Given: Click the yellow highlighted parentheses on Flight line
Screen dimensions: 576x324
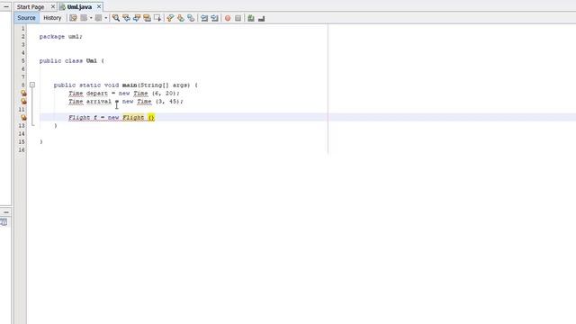Looking at the screenshot, I should coord(151,118).
